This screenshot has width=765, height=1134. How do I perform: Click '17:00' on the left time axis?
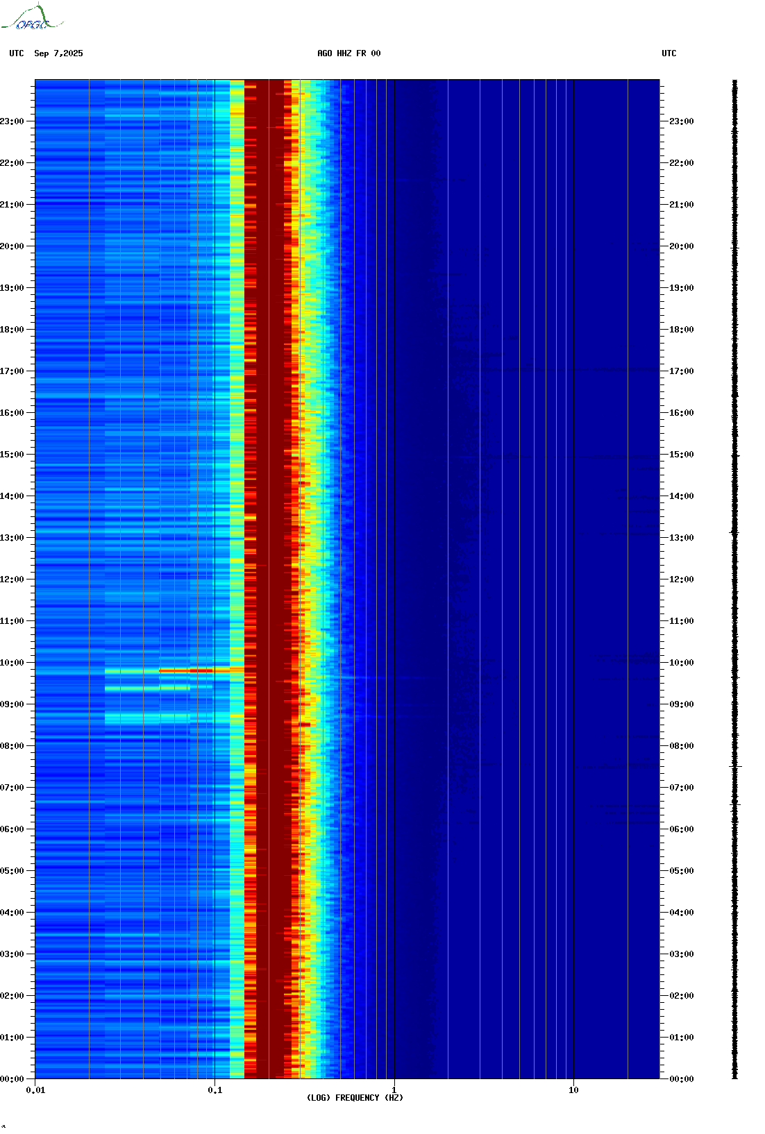12,371
